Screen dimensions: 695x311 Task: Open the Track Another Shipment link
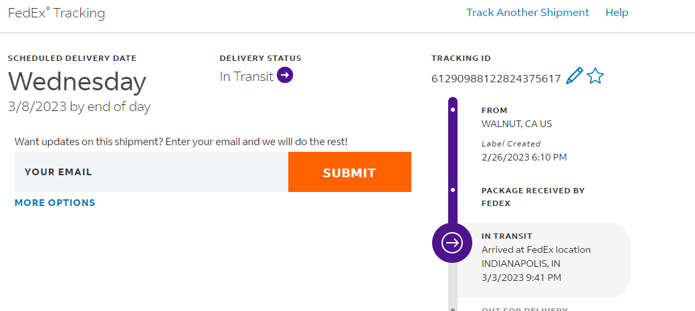528,13
